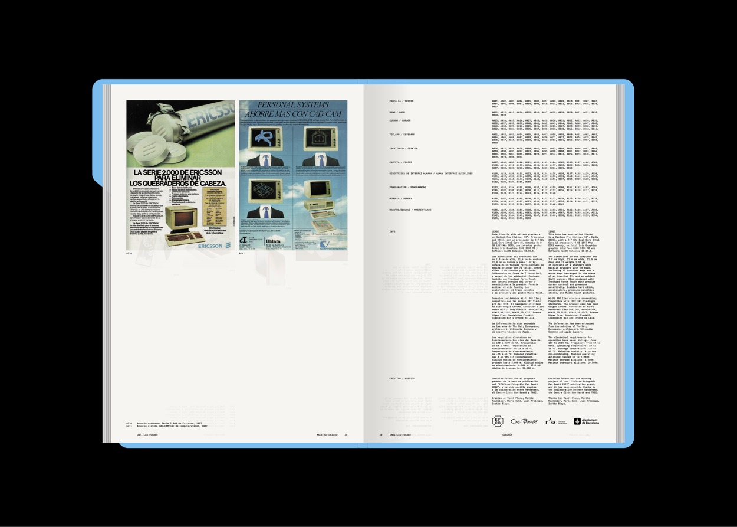Viewport: 737px width, 527px height.
Task: Click the PANTALLA / SCREEN index heading
Action: pyautogui.click(x=402, y=101)
